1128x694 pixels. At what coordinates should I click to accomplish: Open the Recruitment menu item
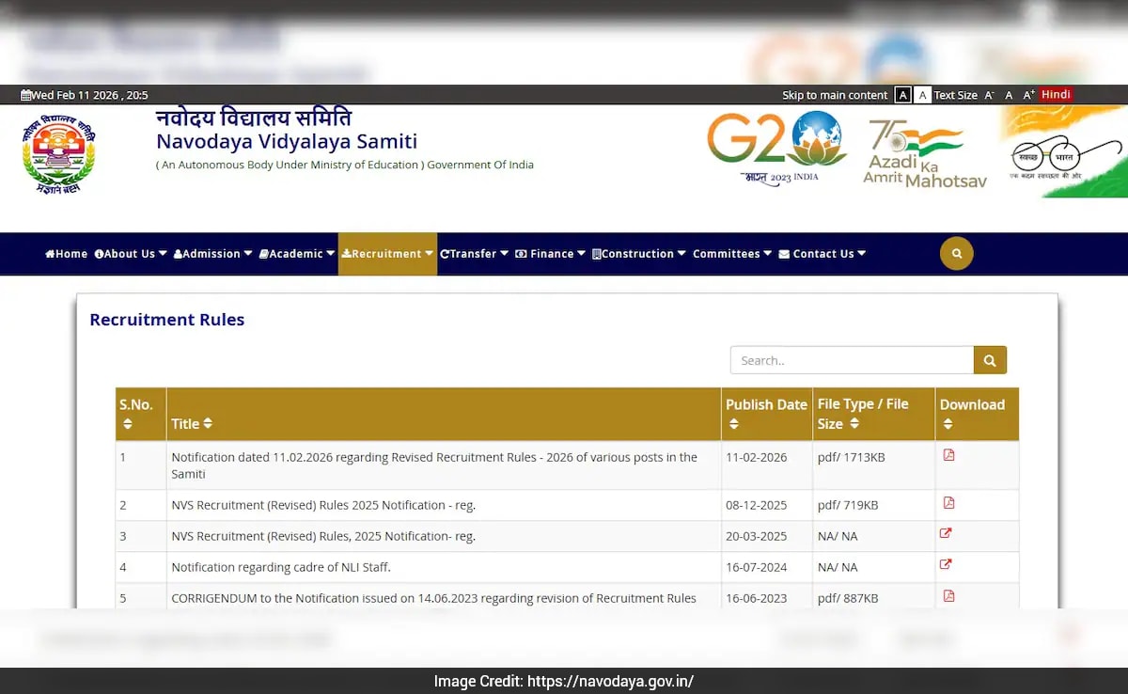[387, 254]
